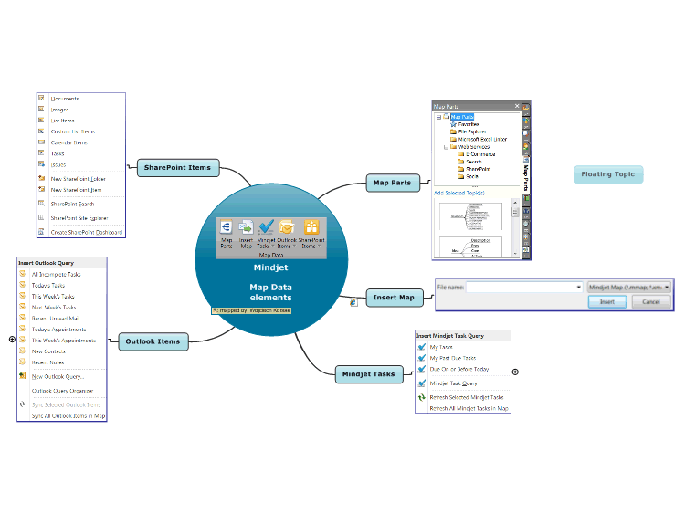The width and height of the screenshot is (685, 514).
Task: Select the Social folder in Map Parts tree
Action: (473, 176)
